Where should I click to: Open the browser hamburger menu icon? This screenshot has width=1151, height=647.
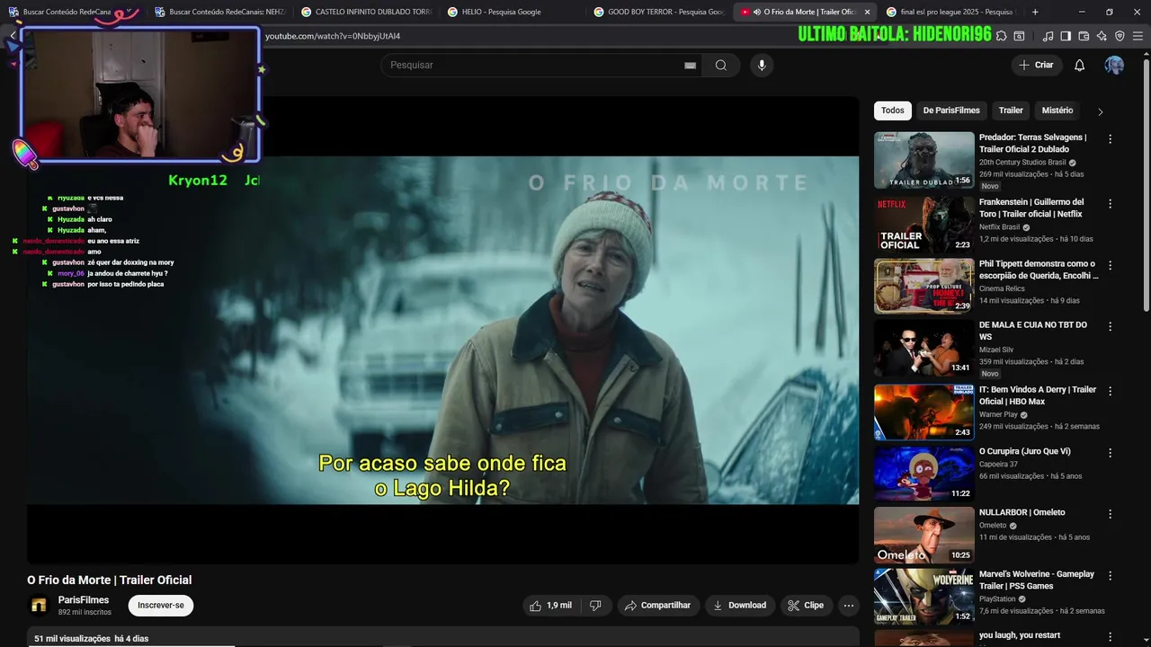click(x=1138, y=36)
